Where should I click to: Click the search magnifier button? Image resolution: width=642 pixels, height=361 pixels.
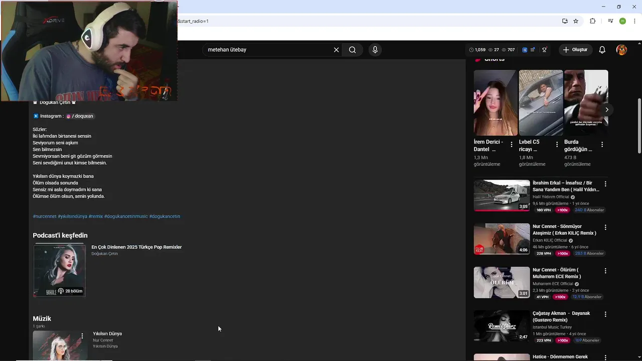(x=353, y=50)
